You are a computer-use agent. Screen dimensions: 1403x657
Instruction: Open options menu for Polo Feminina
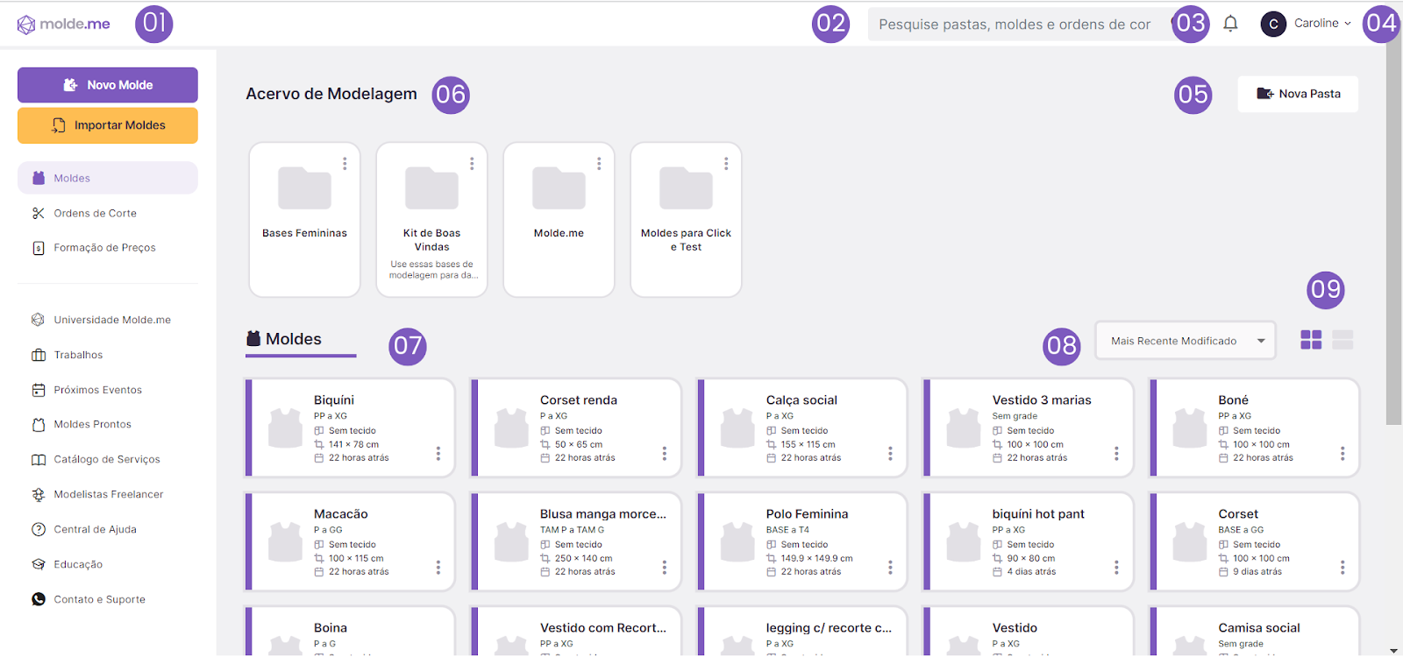[x=891, y=568]
